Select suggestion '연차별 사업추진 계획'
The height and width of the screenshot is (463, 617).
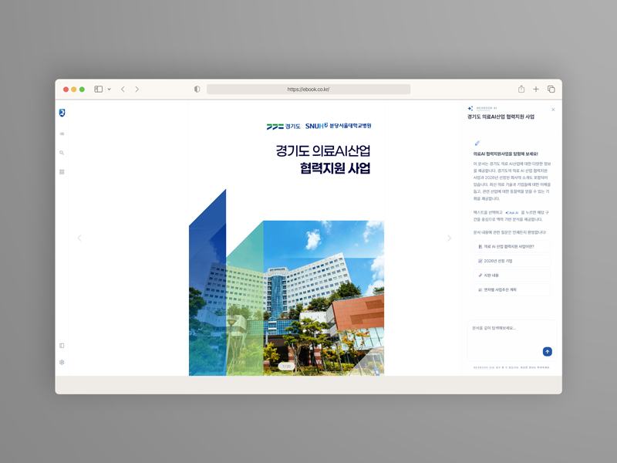(x=512, y=290)
